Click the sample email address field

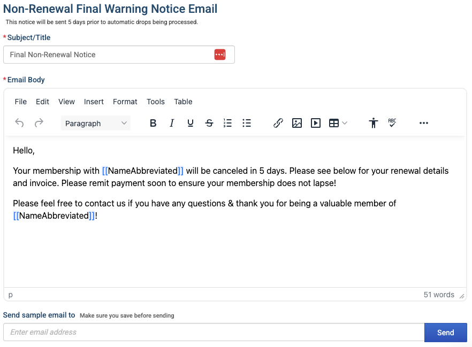pos(214,332)
